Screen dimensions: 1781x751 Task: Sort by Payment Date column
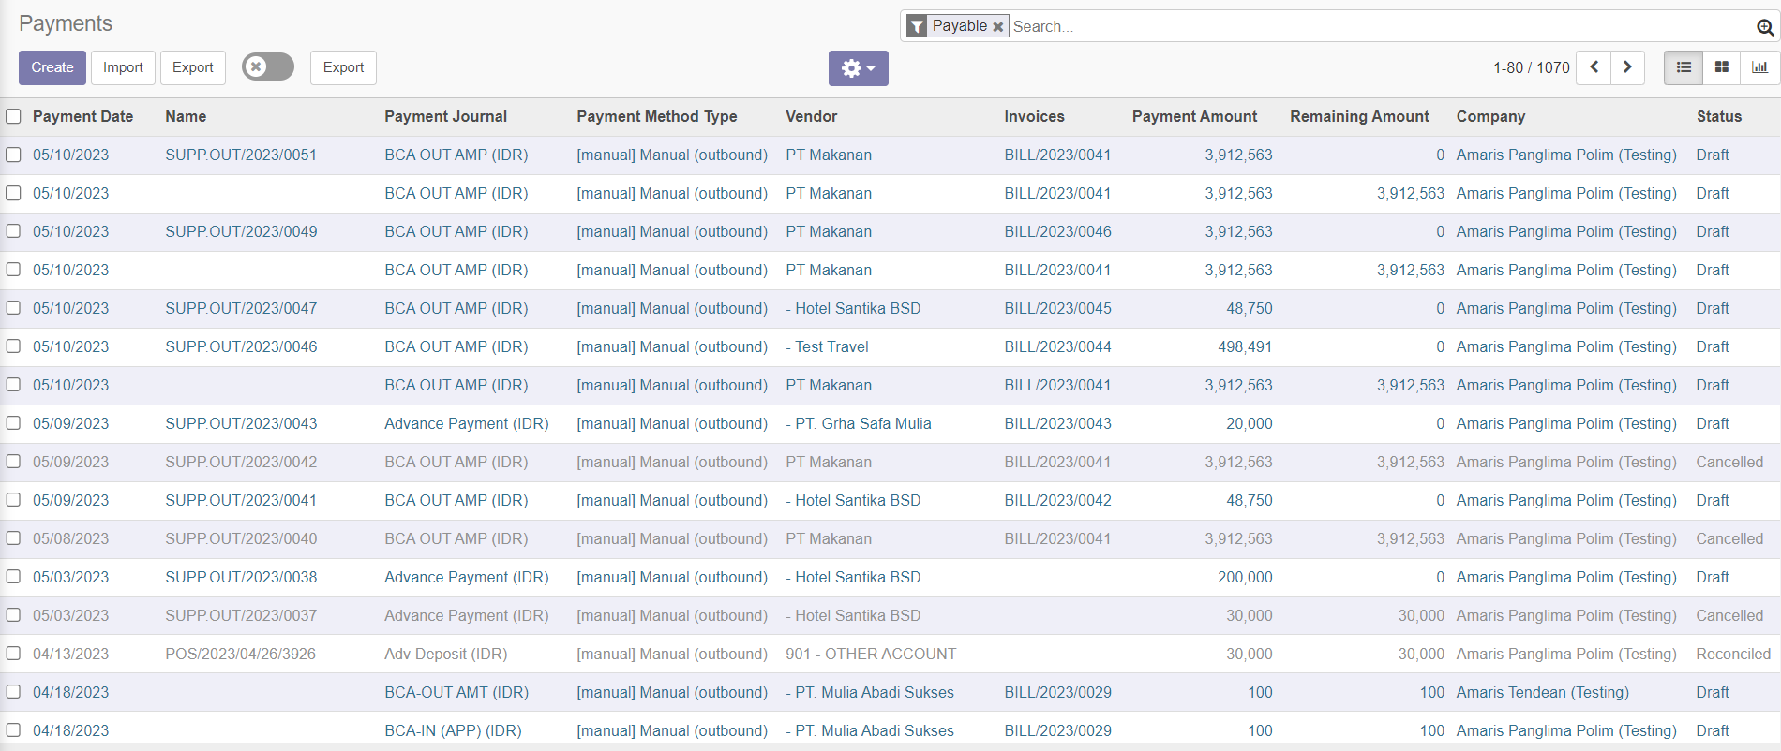tap(82, 116)
